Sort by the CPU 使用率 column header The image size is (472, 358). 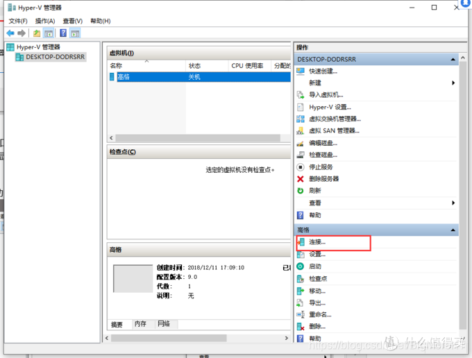click(x=250, y=66)
